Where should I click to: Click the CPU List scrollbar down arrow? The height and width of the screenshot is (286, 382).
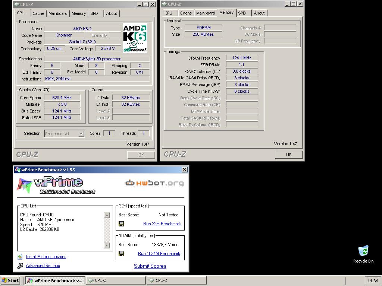click(x=107, y=245)
